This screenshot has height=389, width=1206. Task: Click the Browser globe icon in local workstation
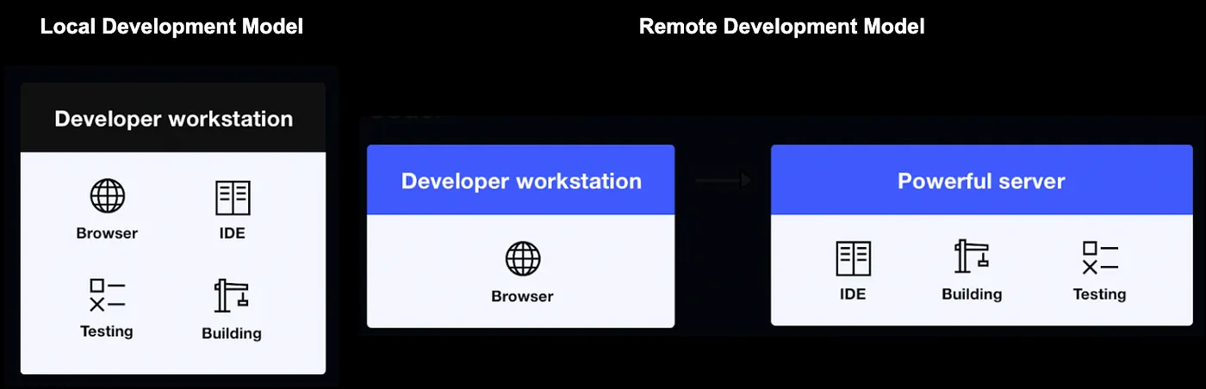107,197
